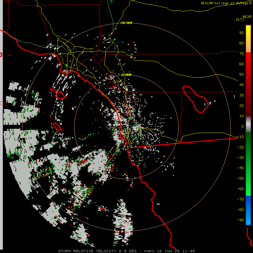Click the yellow-orange segment of the velocity color bar
This screenshot has width=253, height=253.
[x=248, y=39]
